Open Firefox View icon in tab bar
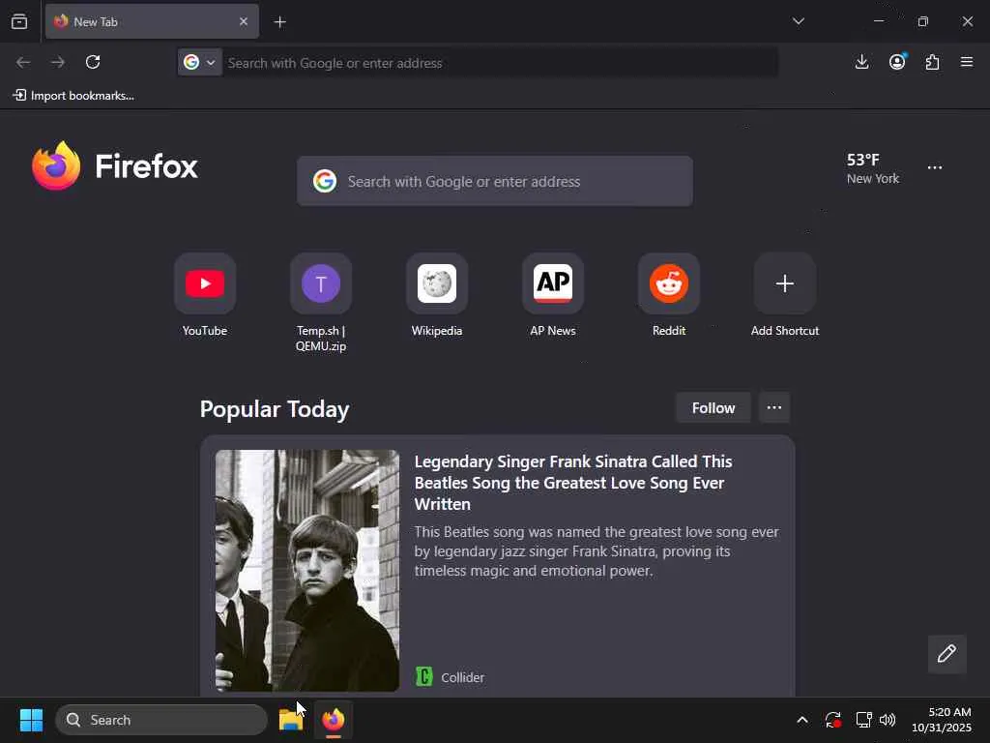990x743 pixels. [19, 21]
